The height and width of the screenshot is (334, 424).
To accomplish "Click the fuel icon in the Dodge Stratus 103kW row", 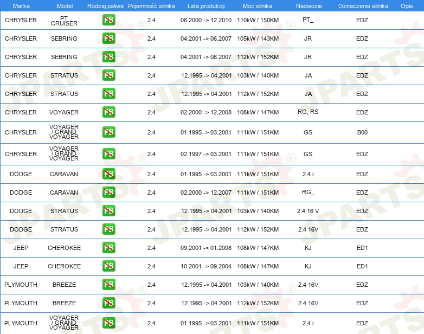I will click(108, 211).
